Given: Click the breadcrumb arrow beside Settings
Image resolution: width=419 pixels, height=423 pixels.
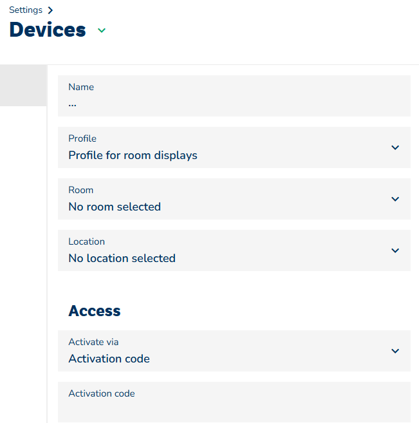Looking at the screenshot, I should 50,10.
